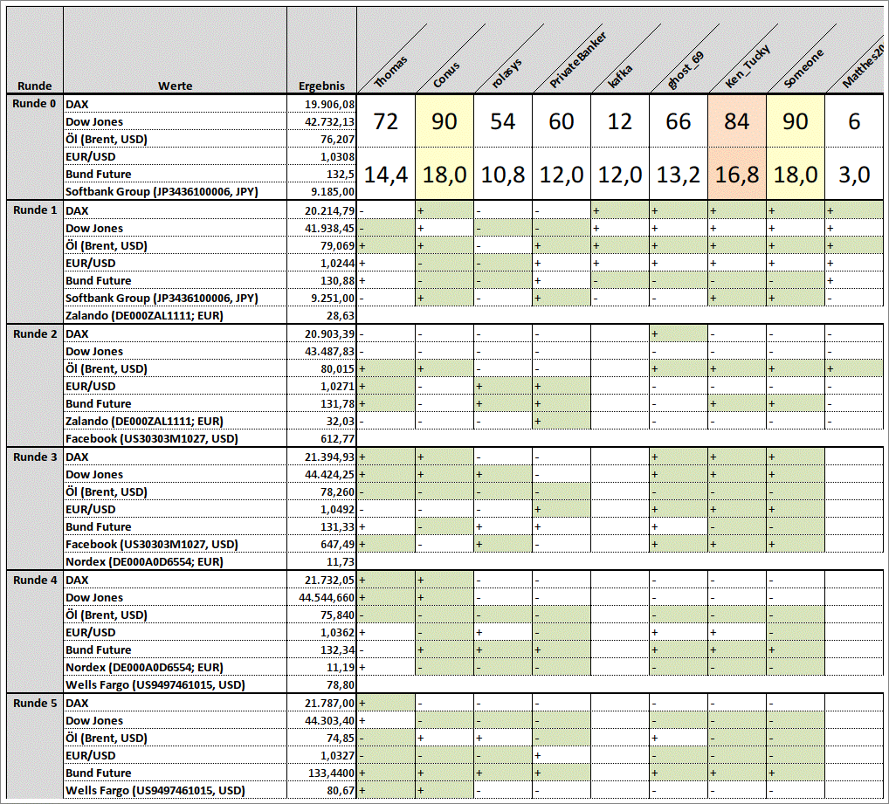This screenshot has width=889, height=804.
Task: Click the Matthes score cell showing 6
Action: [x=854, y=121]
